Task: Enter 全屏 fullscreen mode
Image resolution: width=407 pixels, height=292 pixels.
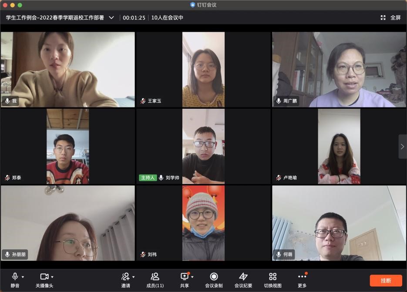Action: click(x=390, y=18)
